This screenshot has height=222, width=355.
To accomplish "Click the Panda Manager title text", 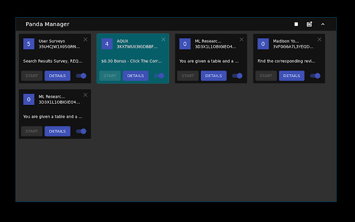I will (48, 24).
